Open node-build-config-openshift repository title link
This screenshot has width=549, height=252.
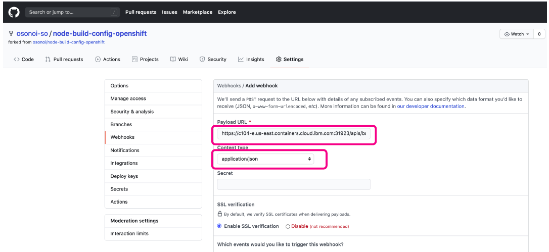point(100,34)
